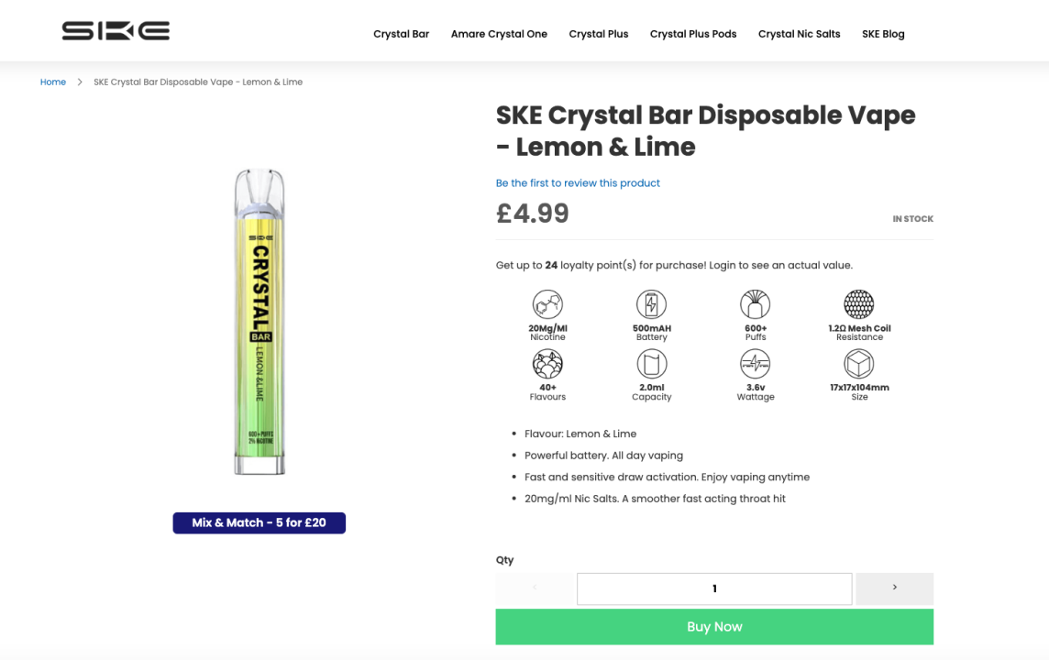Click the 17x17x104mm Size icon
Screen dimensions: 1049x660
[x=859, y=364]
